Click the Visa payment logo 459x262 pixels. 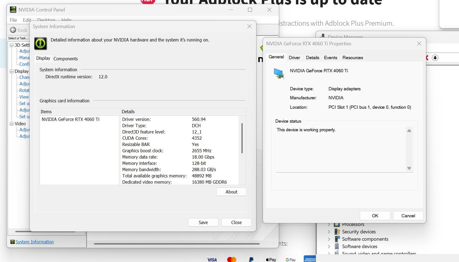[x=212, y=260]
